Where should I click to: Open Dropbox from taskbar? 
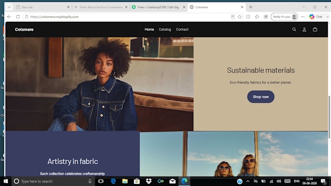tap(148, 181)
